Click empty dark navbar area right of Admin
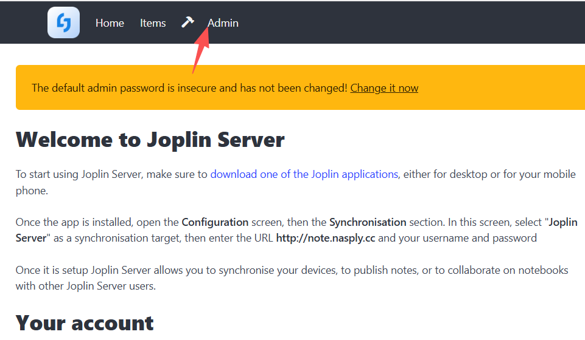Screen dimensions: 585x340 [414, 23]
